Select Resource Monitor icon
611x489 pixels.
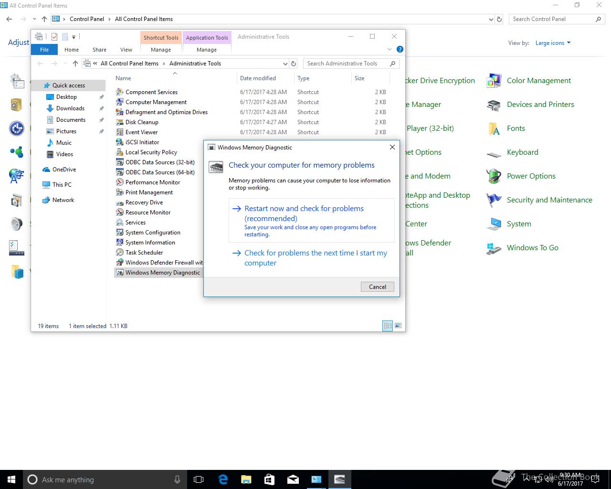pos(120,212)
